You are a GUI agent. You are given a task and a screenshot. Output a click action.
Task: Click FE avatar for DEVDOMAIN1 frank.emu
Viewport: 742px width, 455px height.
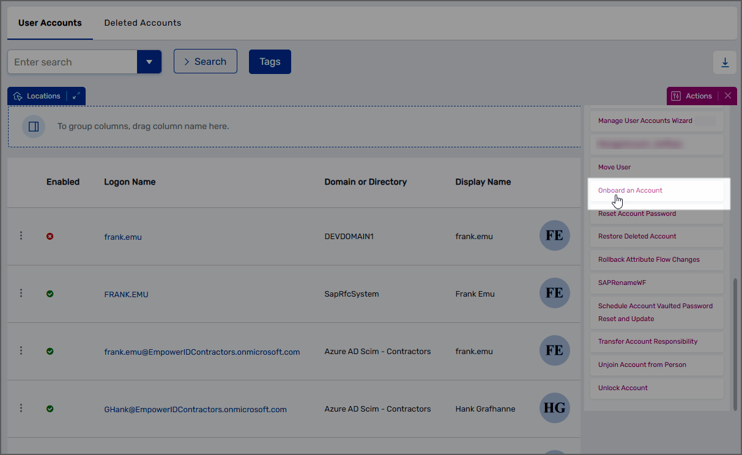click(554, 236)
